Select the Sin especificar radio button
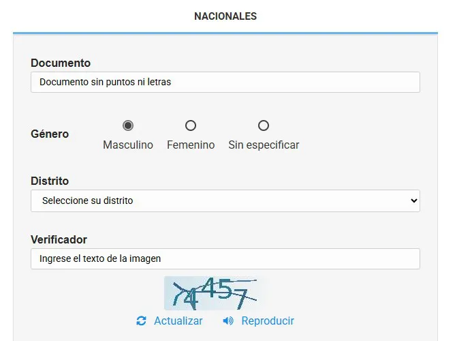 [x=264, y=125]
